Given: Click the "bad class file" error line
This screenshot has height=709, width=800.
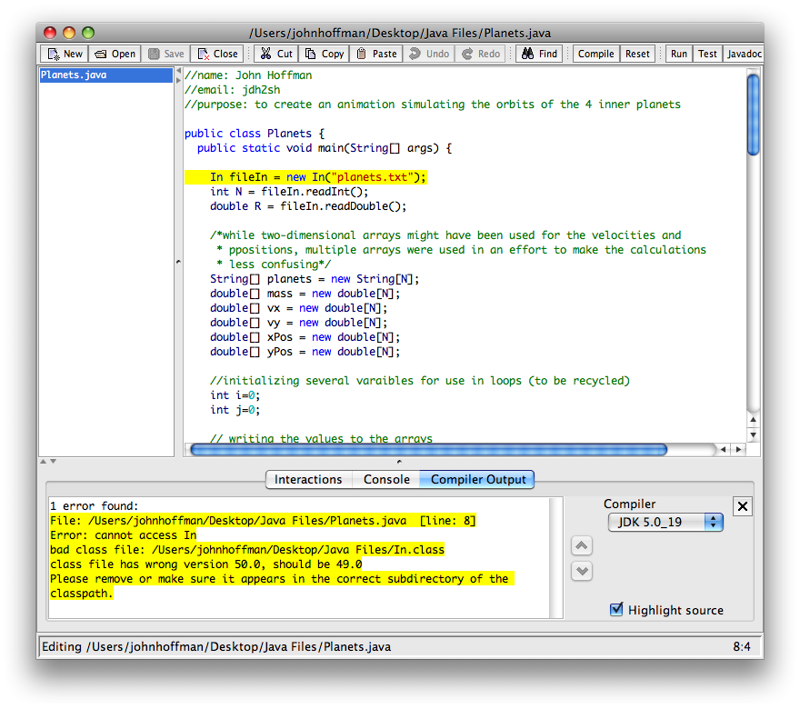Looking at the screenshot, I should coord(247,550).
